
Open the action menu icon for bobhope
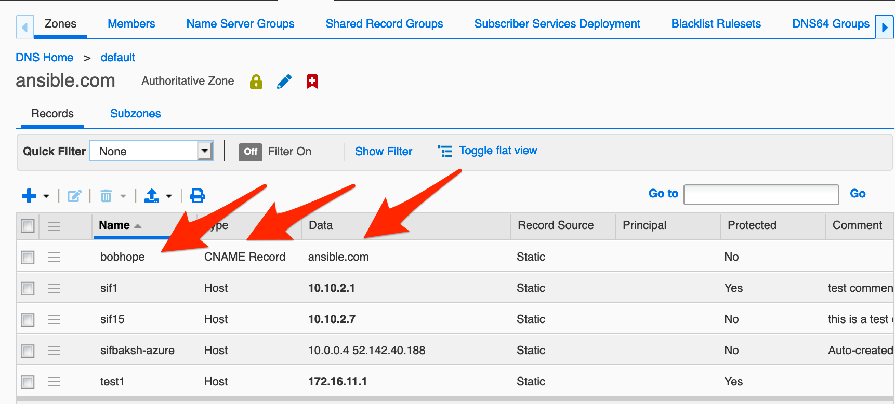click(x=54, y=257)
